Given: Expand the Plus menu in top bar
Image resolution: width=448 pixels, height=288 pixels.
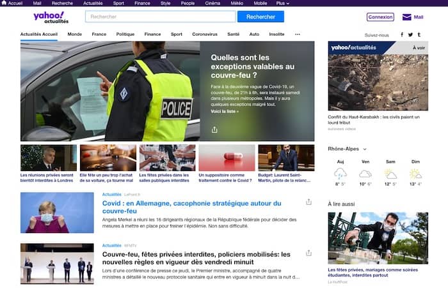Looking at the screenshot, I should tap(283, 3).
